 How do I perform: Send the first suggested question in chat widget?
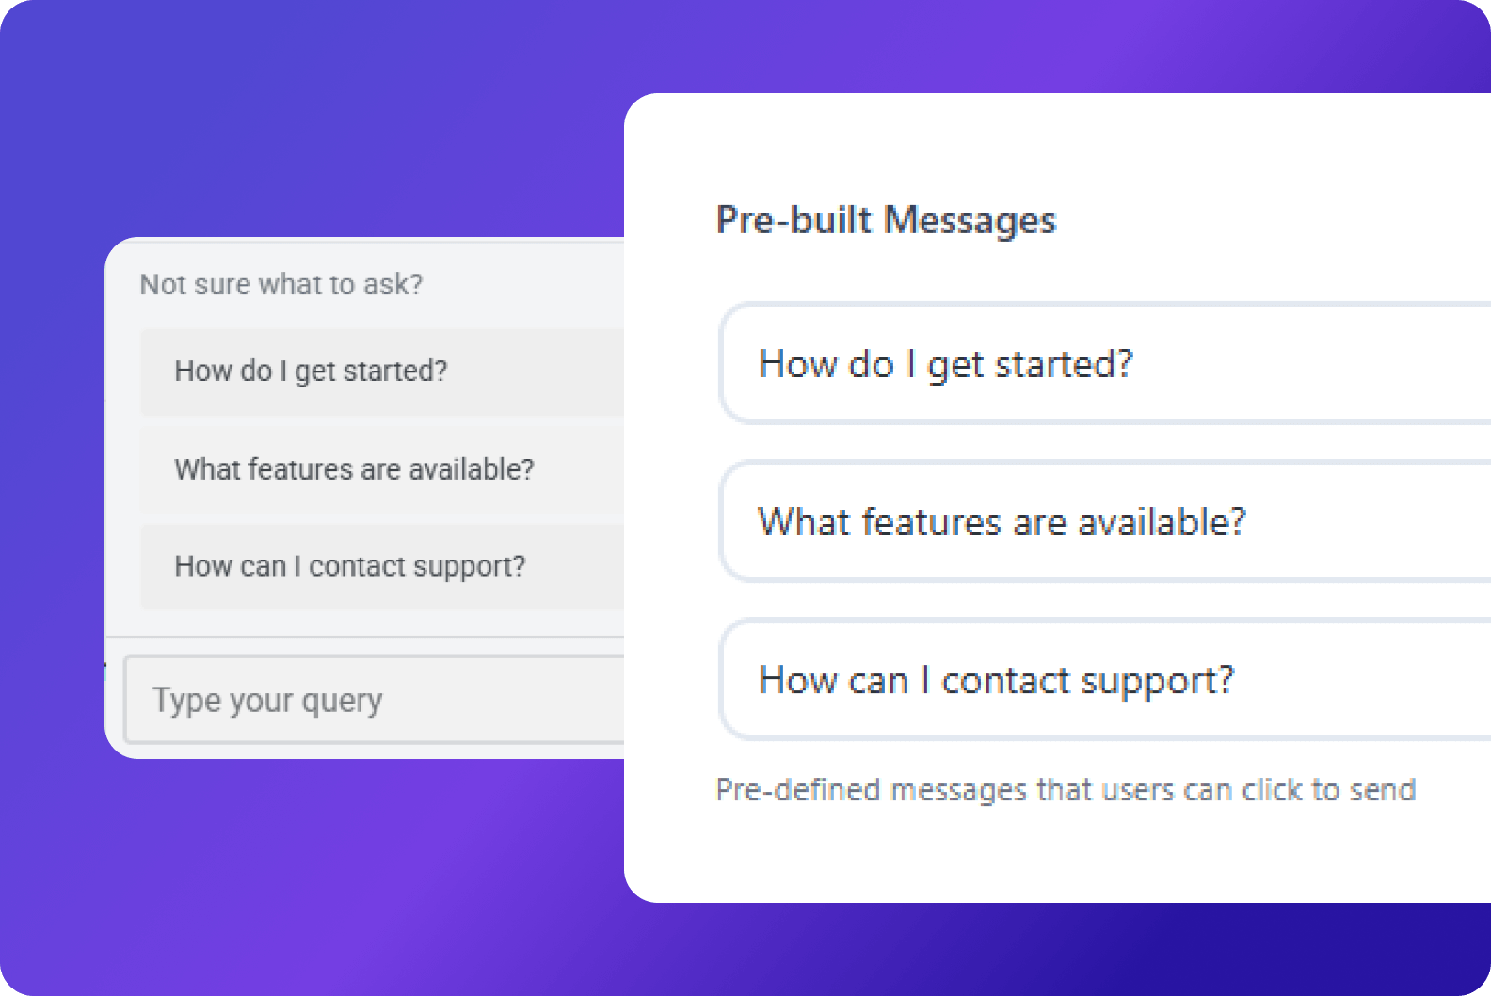pyautogui.click(x=311, y=372)
